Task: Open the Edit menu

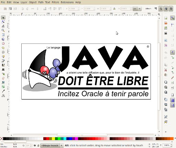Action: click(x=9, y=2)
